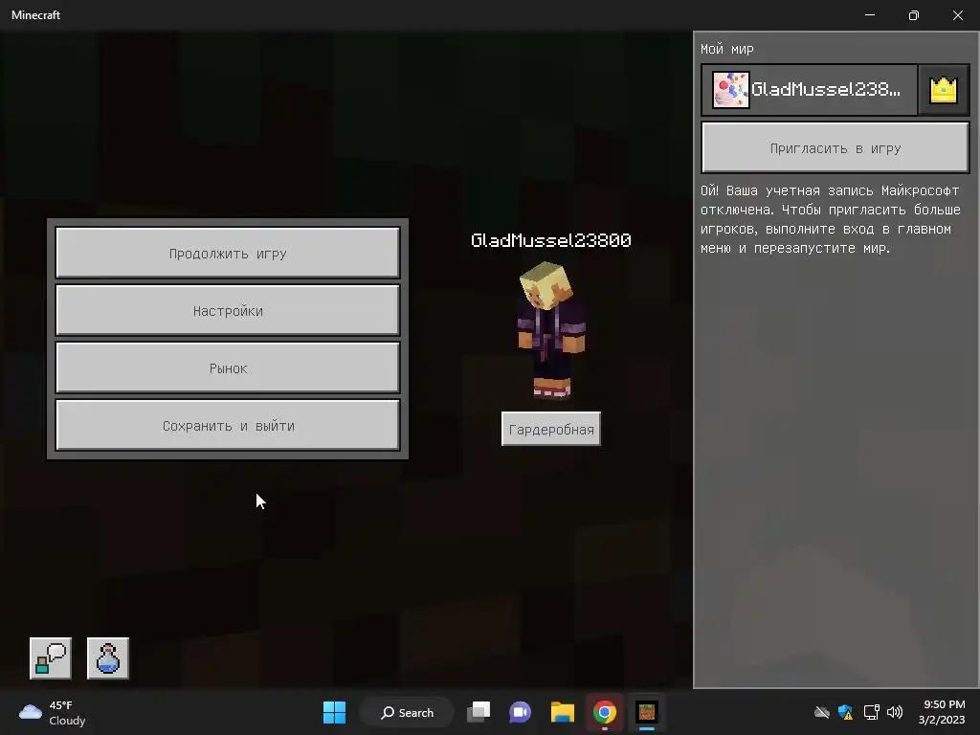This screenshot has height=735, width=980.
Task: Open the Windows Start menu
Action: (x=334, y=712)
